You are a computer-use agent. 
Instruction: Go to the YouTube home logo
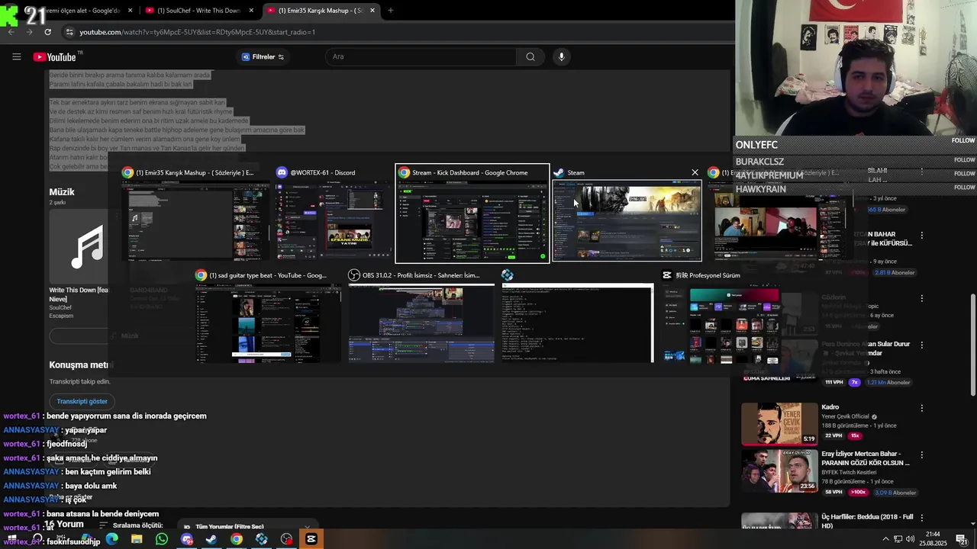pos(54,57)
